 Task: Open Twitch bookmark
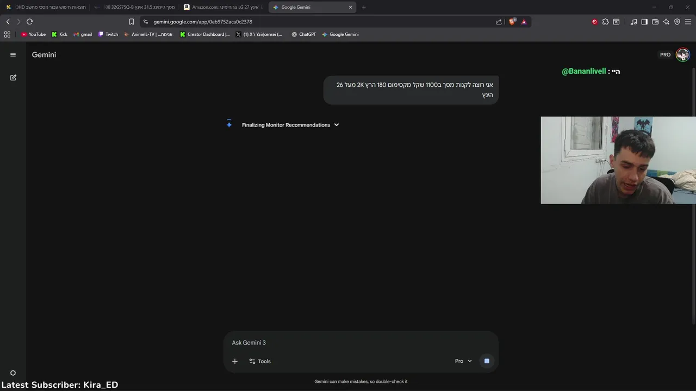[x=108, y=34]
